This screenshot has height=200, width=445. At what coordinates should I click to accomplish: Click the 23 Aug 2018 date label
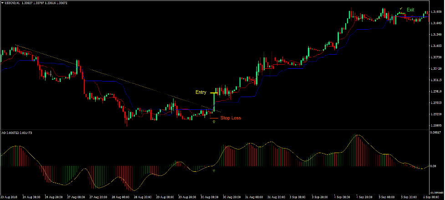10,197
